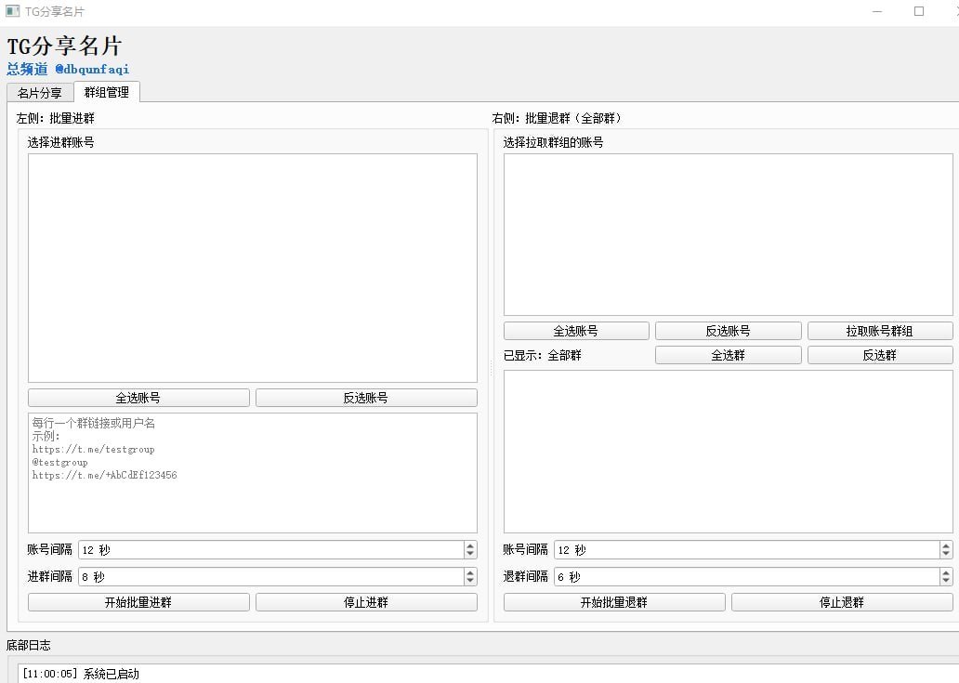Click the 进群间隔 8 秒 value field
This screenshot has width=959, height=683.
(x=269, y=577)
